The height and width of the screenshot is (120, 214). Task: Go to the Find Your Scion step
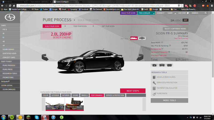80,26
